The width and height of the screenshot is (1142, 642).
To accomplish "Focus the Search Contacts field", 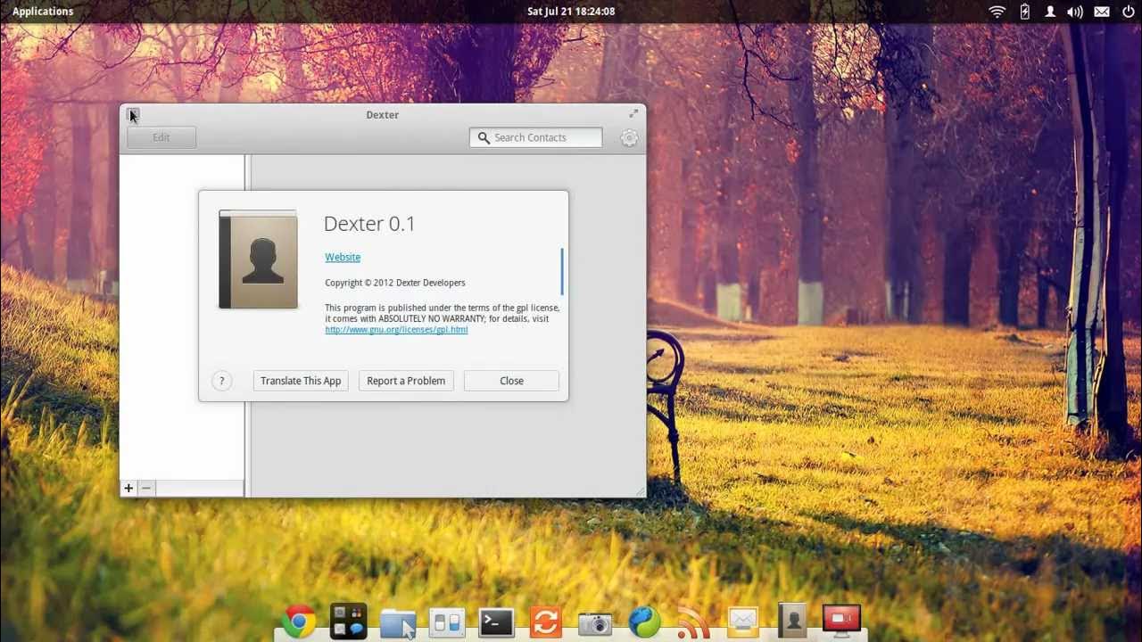I will click(x=536, y=137).
